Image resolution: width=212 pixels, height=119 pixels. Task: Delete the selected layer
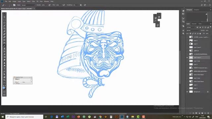click(x=208, y=113)
